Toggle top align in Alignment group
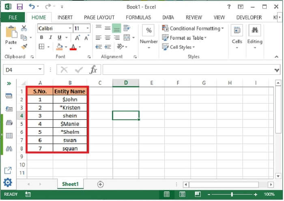The height and width of the screenshot is (201, 284). coord(99,27)
